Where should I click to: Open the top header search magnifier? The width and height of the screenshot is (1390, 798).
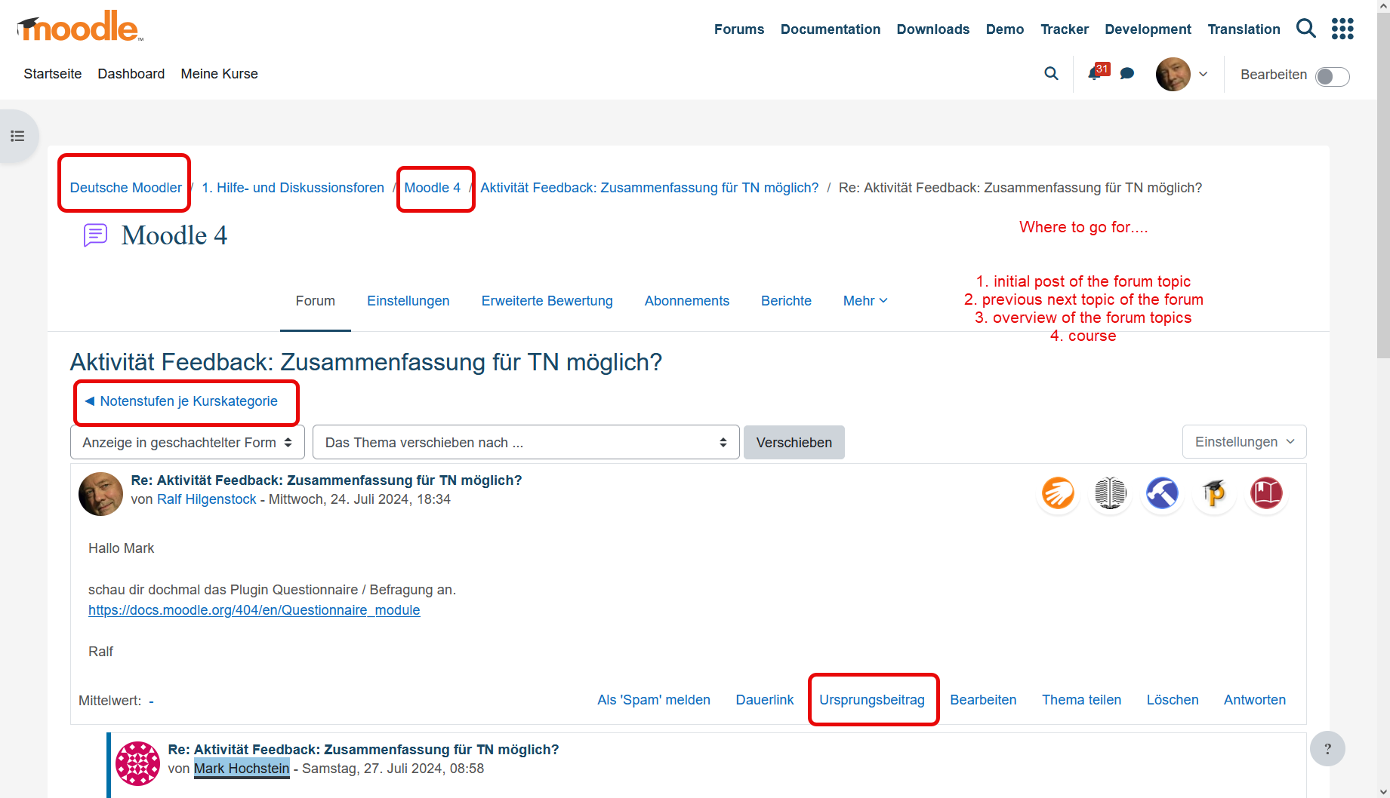tap(1305, 29)
